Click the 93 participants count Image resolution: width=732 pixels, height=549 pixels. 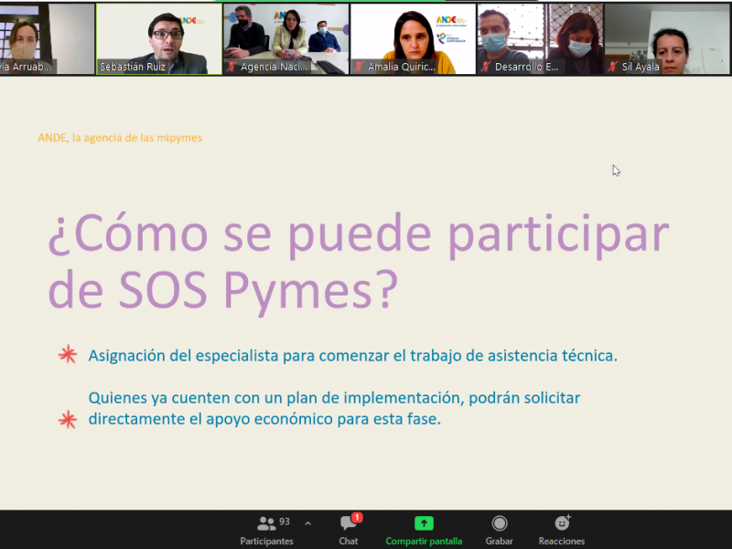[285, 522]
